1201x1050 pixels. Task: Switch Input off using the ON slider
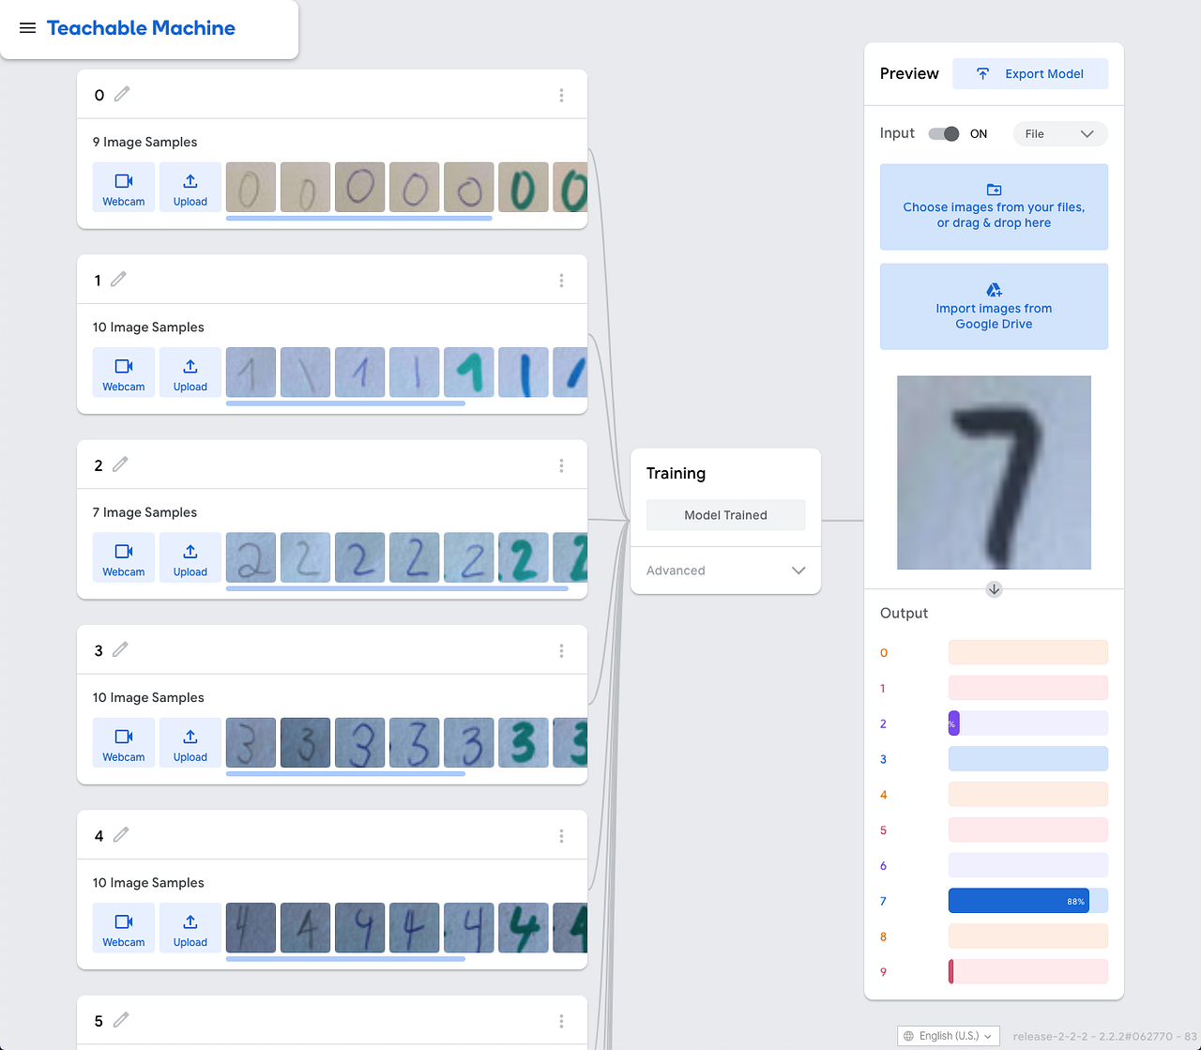click(x=943, y=133)
